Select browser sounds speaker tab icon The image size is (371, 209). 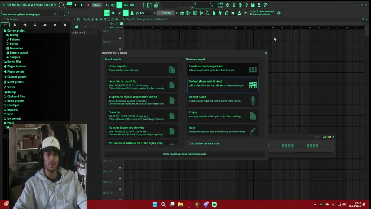(x=25, y=25)
